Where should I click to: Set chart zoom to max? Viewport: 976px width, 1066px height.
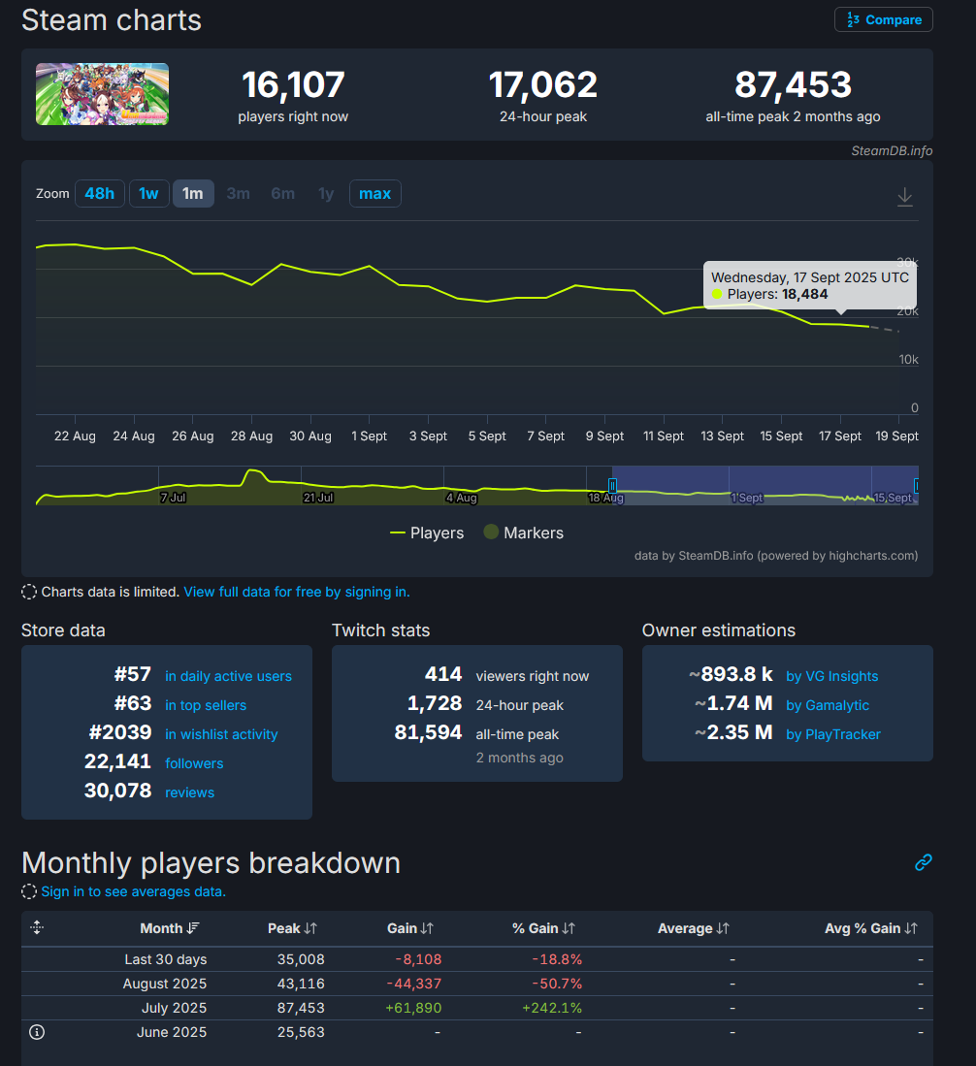tap(374, 194)
